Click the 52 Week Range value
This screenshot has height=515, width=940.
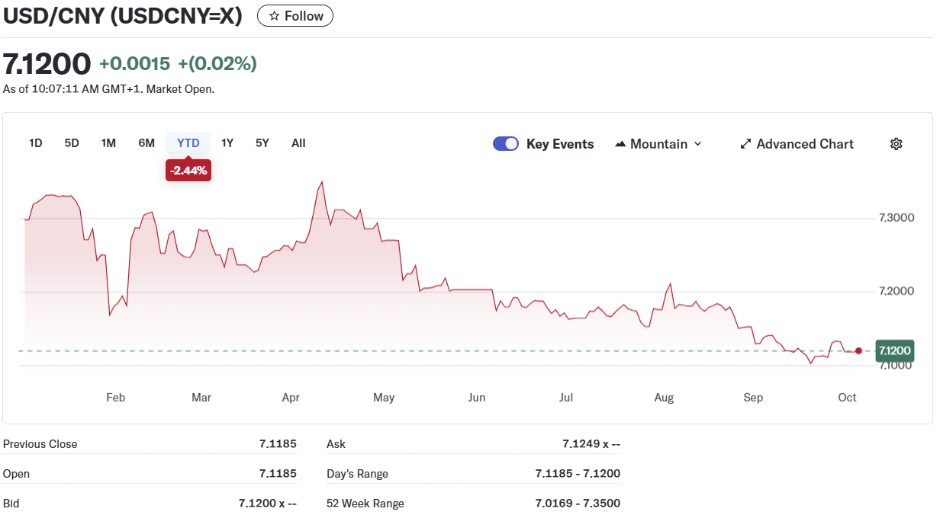click(x=577, y=504)
